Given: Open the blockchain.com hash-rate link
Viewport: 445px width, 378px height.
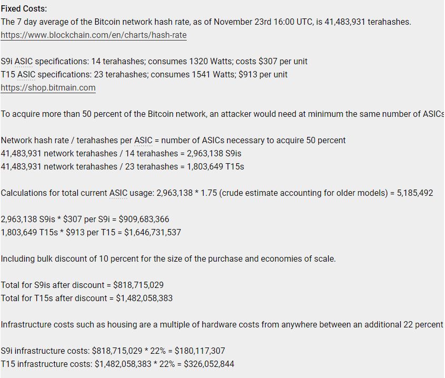Looking at the screenshot, I should [94, 35].
